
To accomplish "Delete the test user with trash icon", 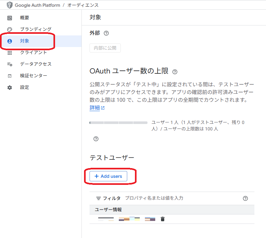I will click(x=163, y=219).
